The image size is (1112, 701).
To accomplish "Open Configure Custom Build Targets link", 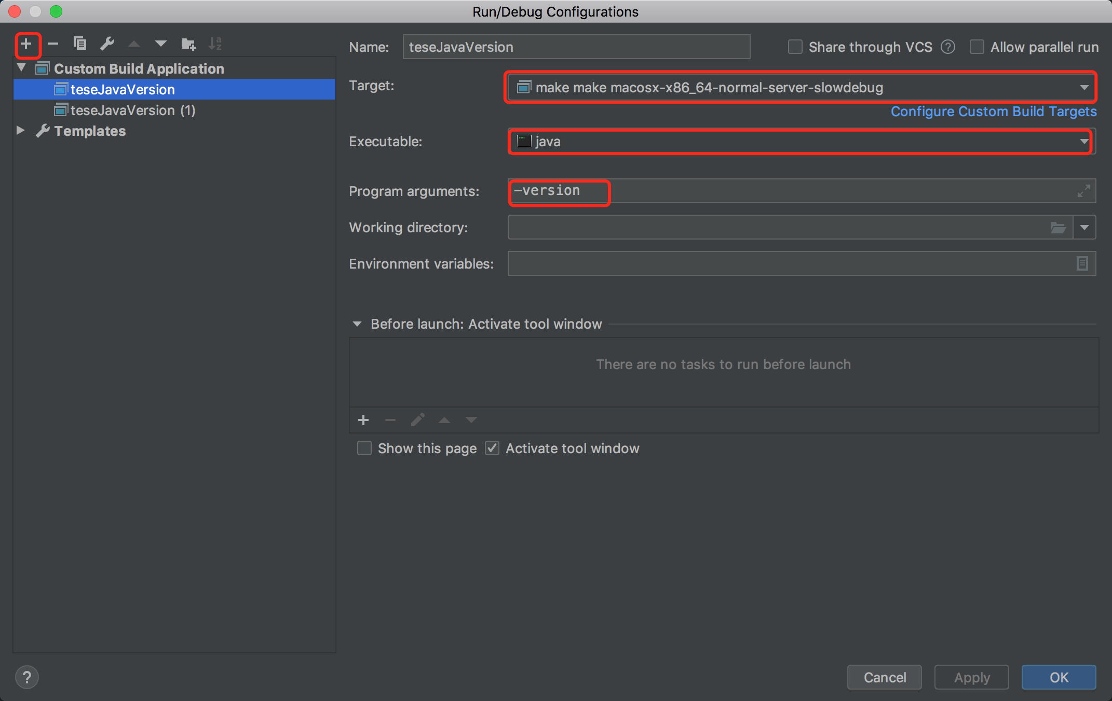I will point(994,111).
